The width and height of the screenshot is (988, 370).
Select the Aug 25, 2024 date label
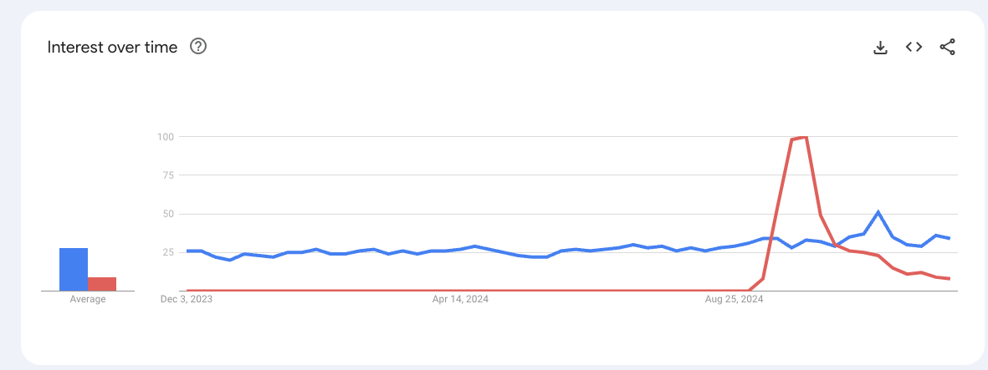tap(734, 298)
